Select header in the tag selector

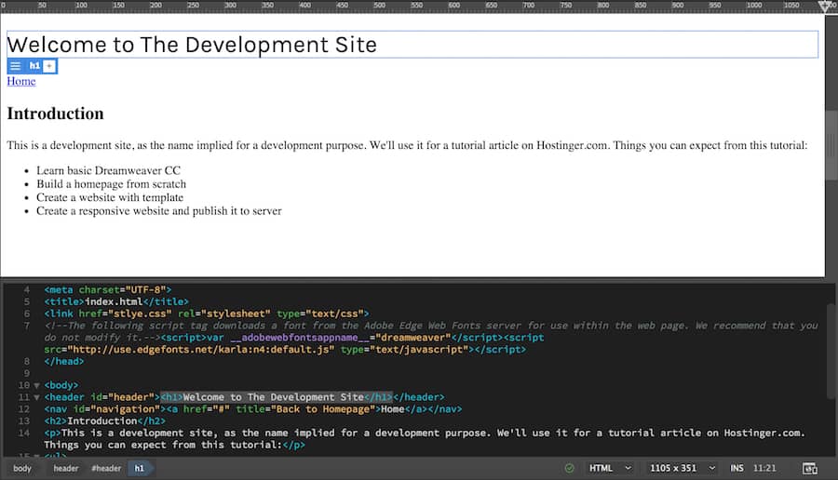65,468
